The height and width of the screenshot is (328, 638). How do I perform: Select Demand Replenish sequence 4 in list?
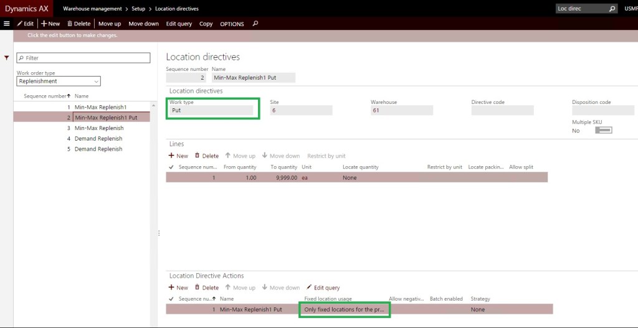pos(98,138)
